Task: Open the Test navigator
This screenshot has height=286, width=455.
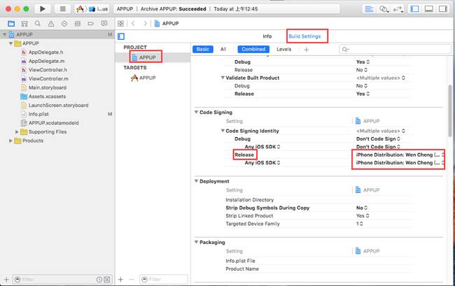Action: click(64, 24)
